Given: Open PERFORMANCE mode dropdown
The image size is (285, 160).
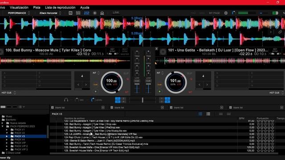Looking at the screenshot, I should point(19,13).
